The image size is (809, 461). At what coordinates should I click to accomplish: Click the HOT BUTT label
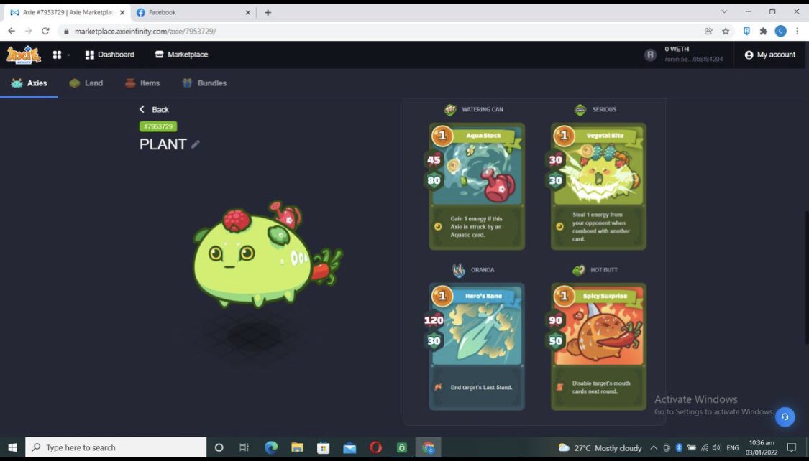[x=603, y=270]
